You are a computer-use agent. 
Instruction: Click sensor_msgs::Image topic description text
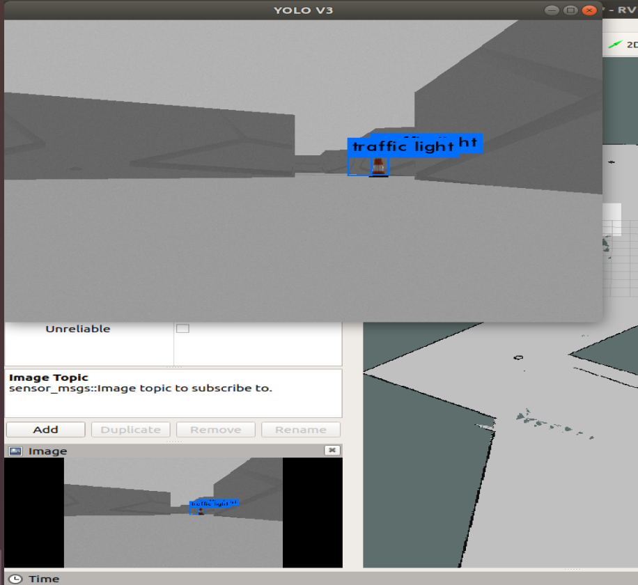141,388
